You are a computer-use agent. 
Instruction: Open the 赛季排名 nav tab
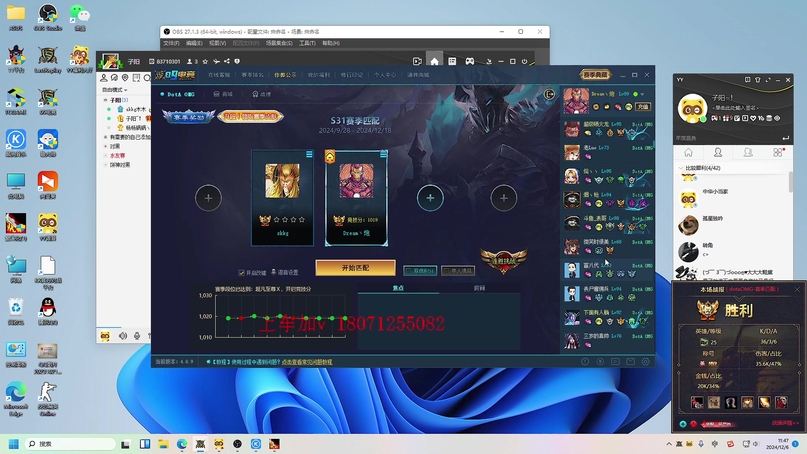point(253,75)
